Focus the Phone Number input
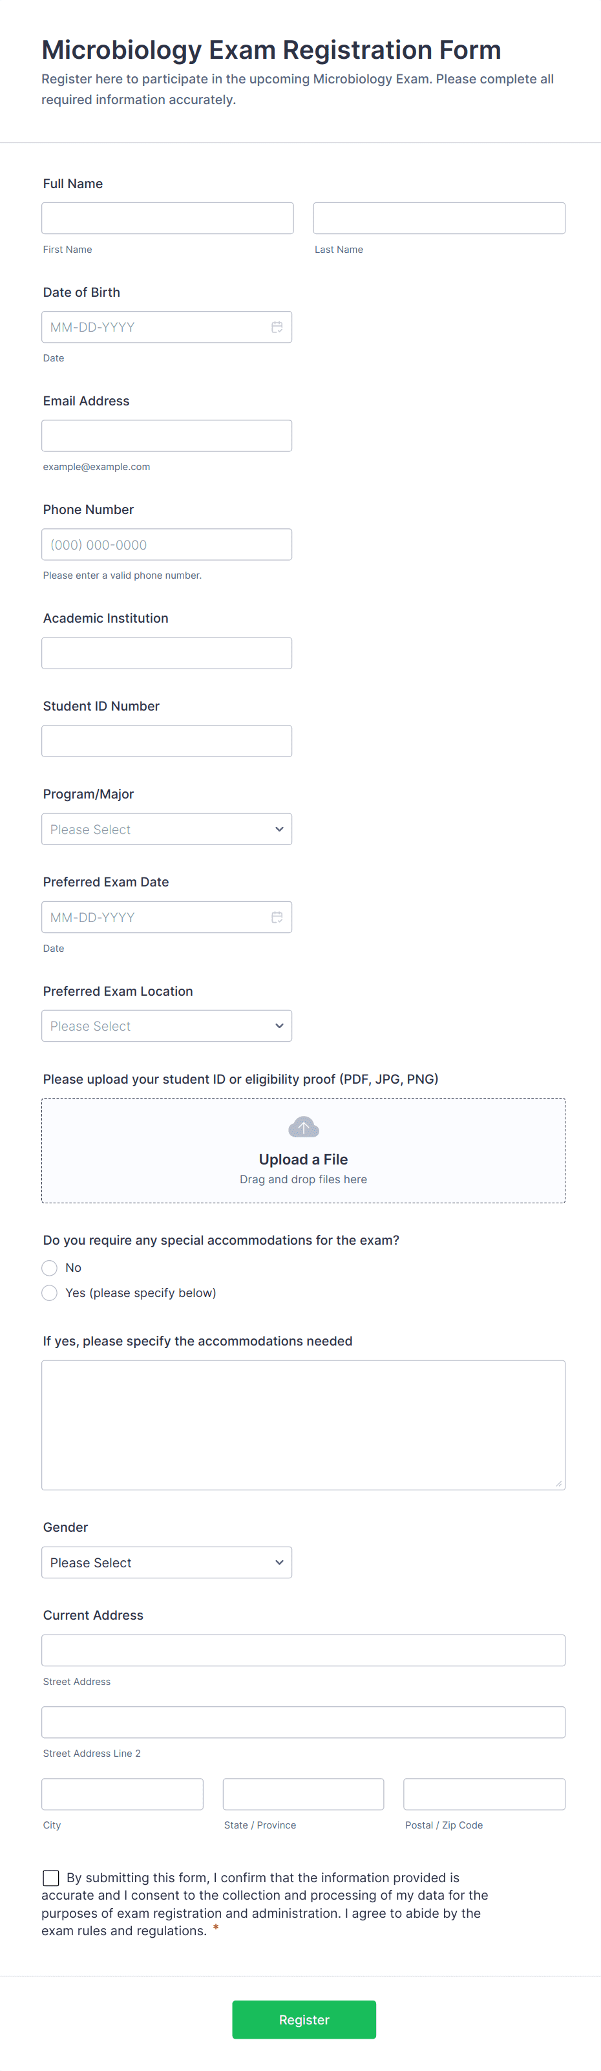This screenshot has height=2071, width=601. coord(166,544)
